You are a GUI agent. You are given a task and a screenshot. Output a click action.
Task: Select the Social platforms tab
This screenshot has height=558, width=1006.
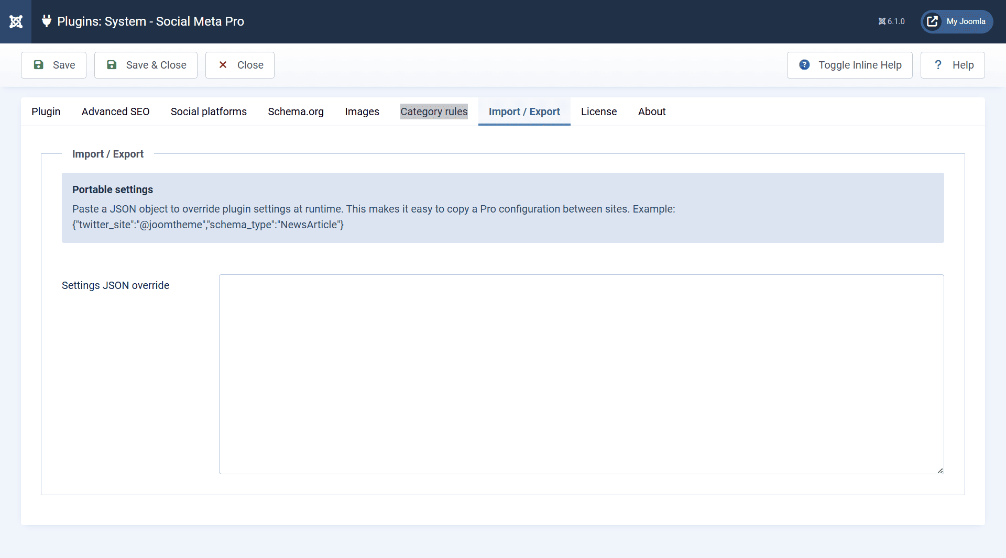click(209, 111)
